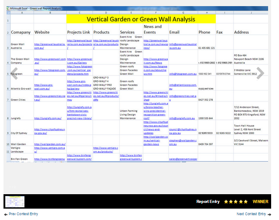Screen dimensions: 279x220
Task: Select the GRO-WALL products cell
Action: click(x=106, y=83)
